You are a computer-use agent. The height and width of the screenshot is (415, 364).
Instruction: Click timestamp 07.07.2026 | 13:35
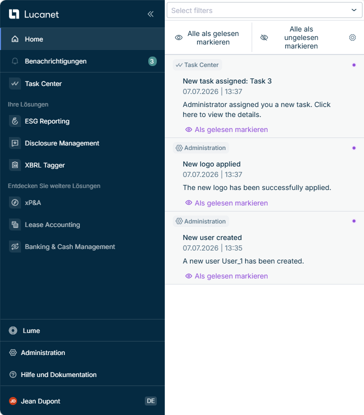point(213,248)
